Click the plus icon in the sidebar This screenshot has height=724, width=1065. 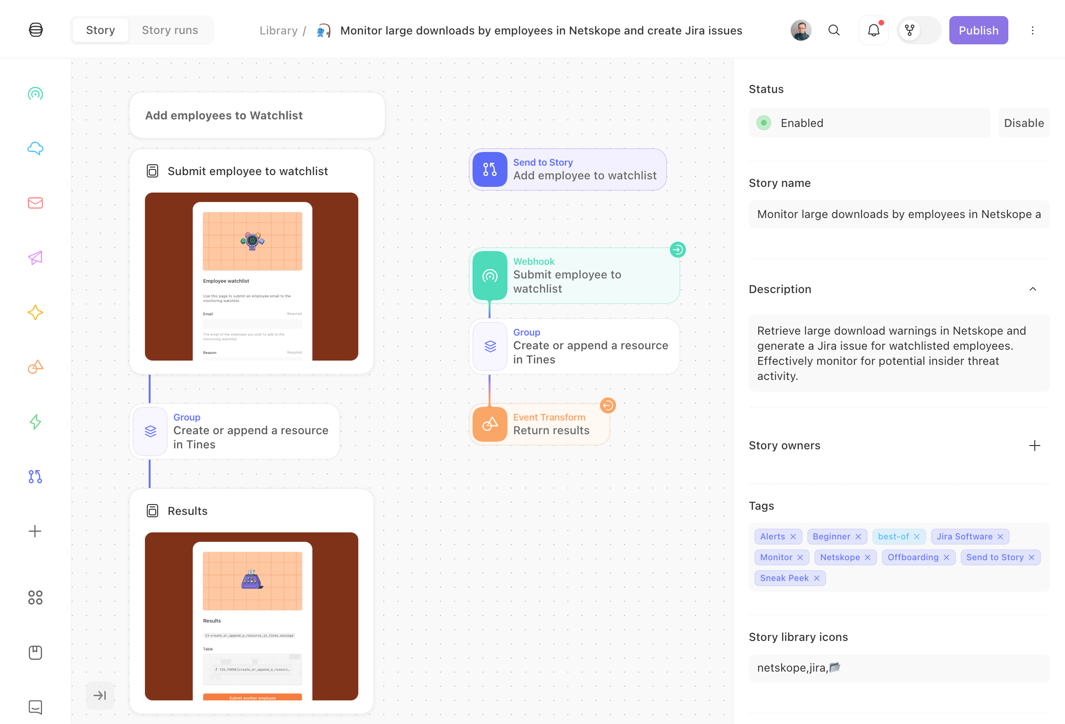pyautogui.click(x=35, y=531)
